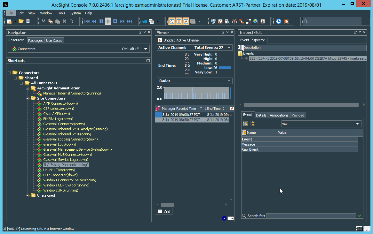
Task: Toggle the highlighted pencil edit button
Action: [186, 21]
